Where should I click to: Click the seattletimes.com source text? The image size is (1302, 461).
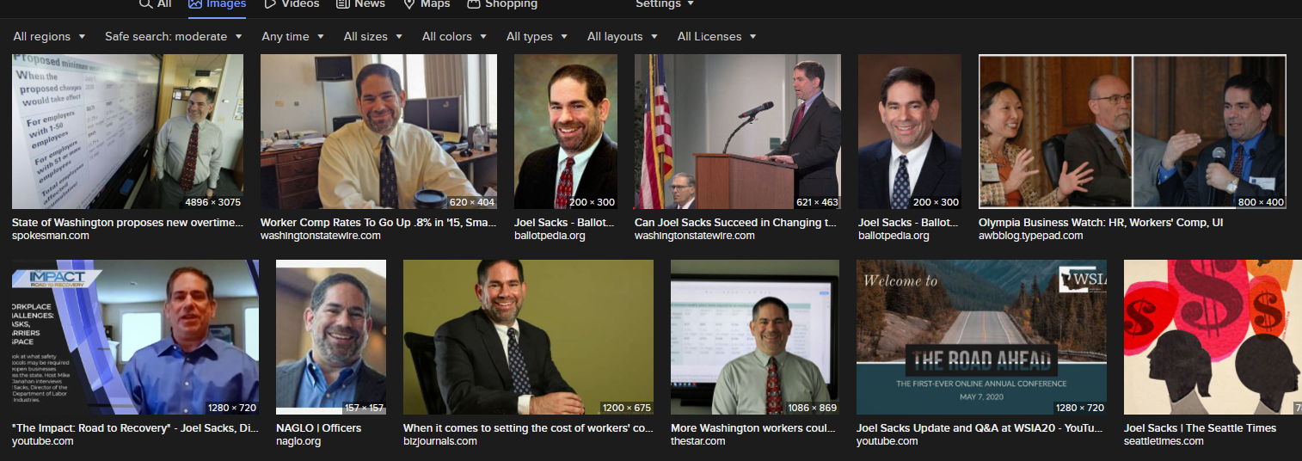pos(1164,441)
